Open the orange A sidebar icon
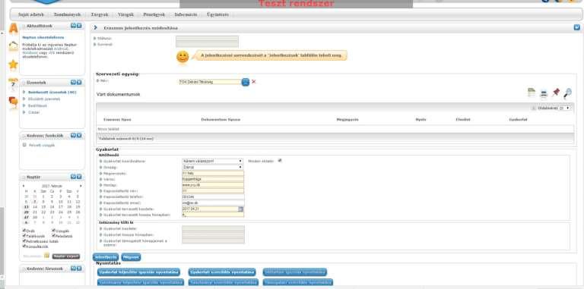This screenshot has height=289, width=584. point(14,28)
